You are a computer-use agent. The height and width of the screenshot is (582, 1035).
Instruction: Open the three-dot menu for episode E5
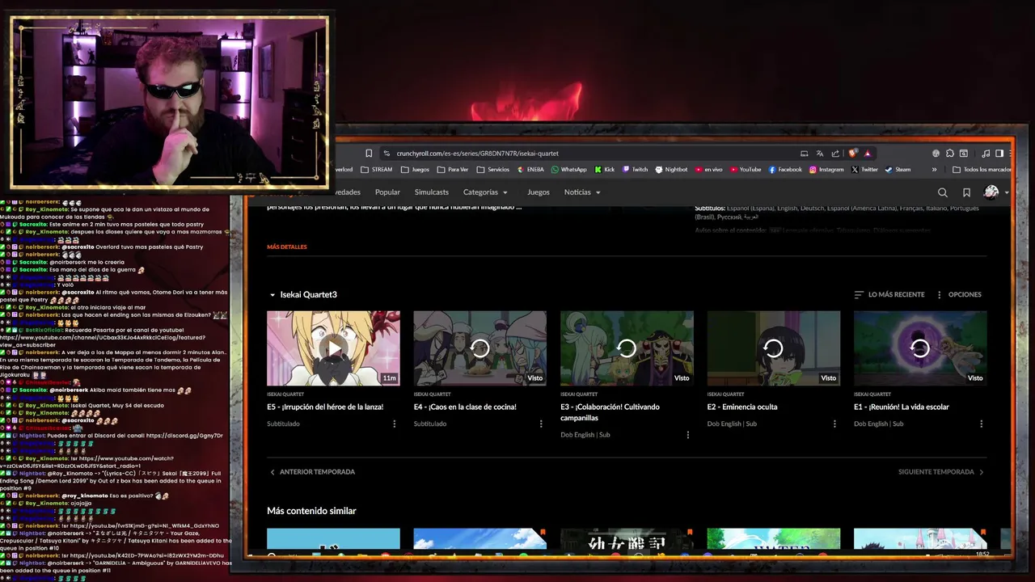coord(395,424)
